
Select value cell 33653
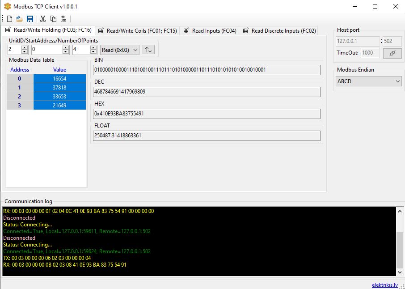coord(59,97)
